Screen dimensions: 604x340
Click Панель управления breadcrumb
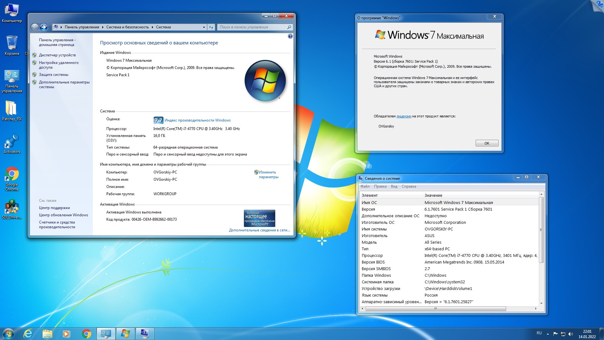(x=82, y=27)
